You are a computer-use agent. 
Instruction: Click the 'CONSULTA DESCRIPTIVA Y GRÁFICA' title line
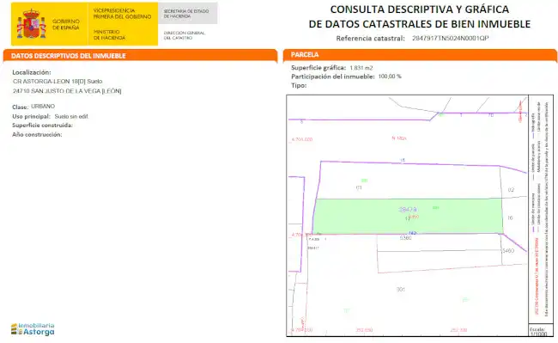[420, 9]
